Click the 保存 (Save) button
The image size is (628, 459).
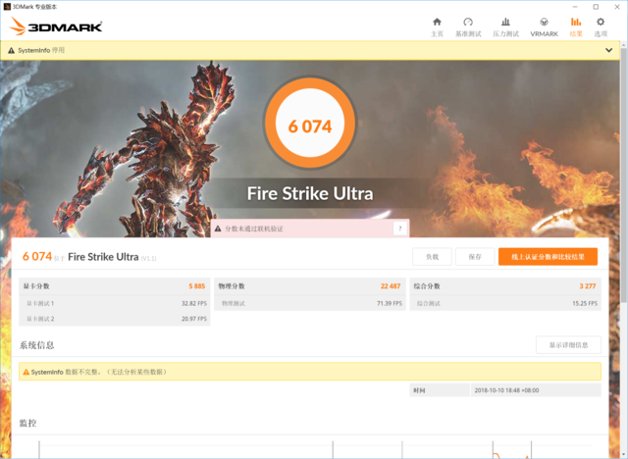coord(475,257)
